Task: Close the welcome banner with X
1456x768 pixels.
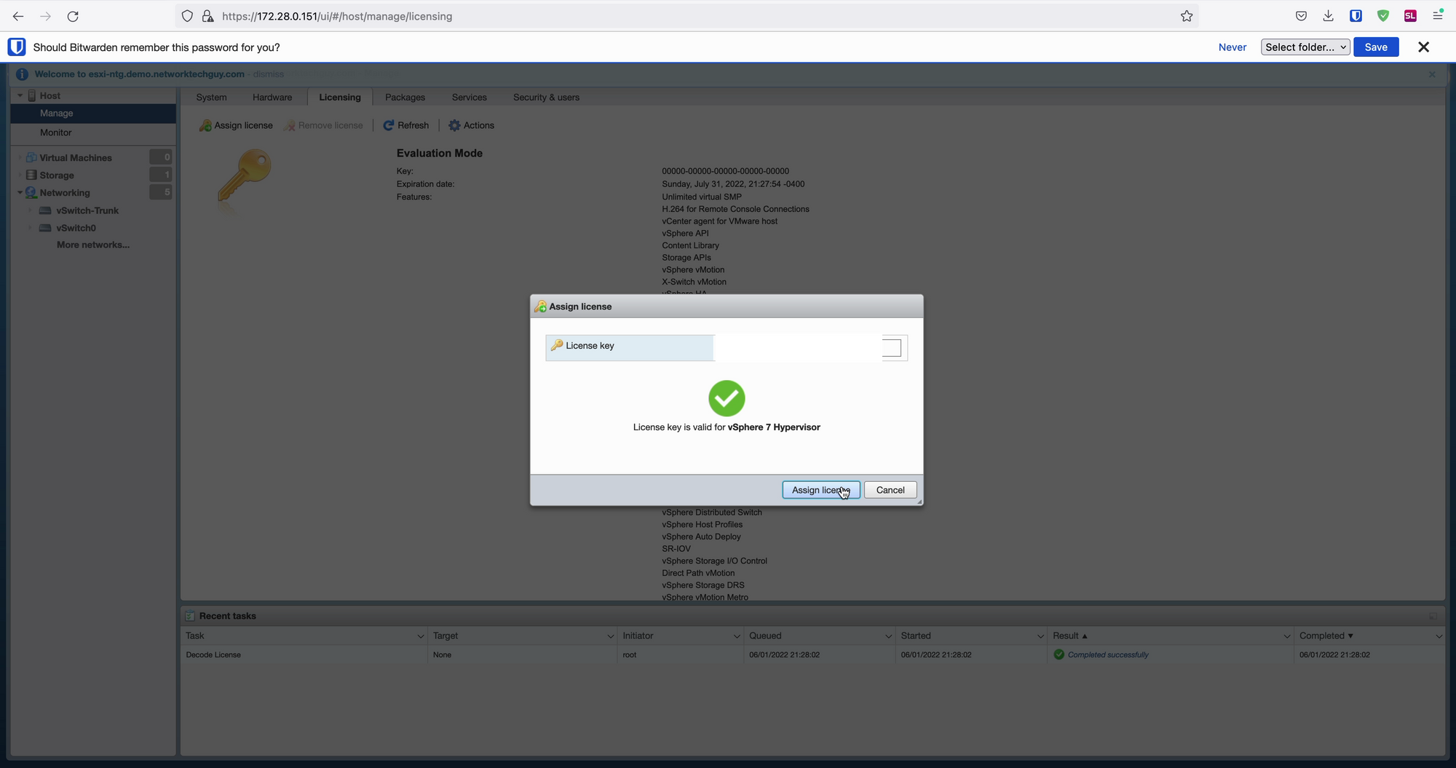Action: [x=1432, y=74]
